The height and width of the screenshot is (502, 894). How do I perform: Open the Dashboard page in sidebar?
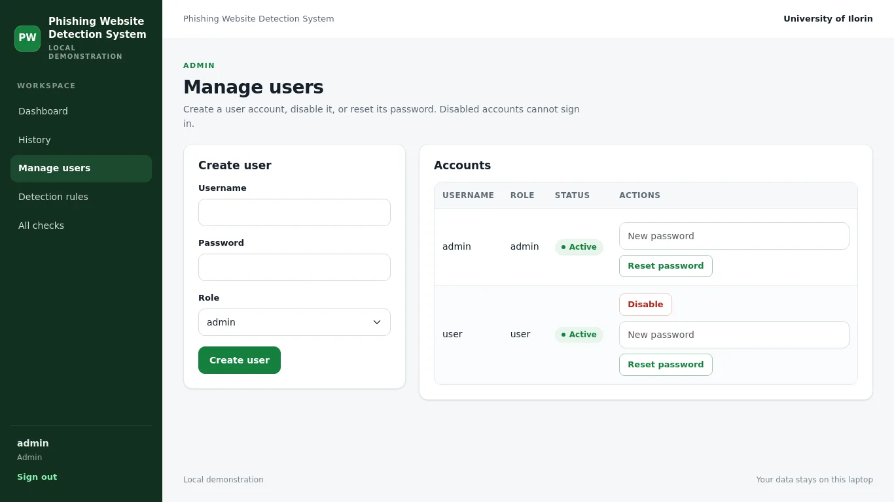click(81, 111)
